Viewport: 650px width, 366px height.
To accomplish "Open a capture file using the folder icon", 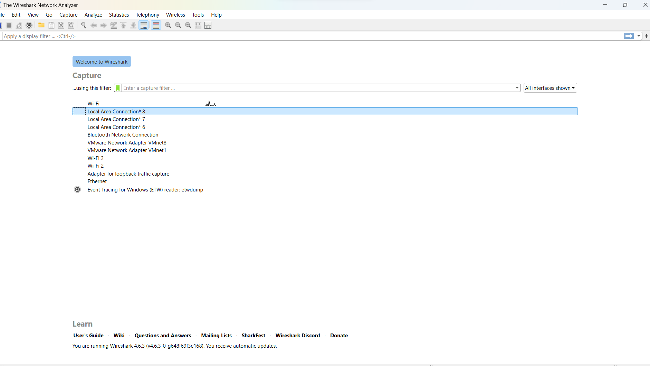I will click(41, 25).
